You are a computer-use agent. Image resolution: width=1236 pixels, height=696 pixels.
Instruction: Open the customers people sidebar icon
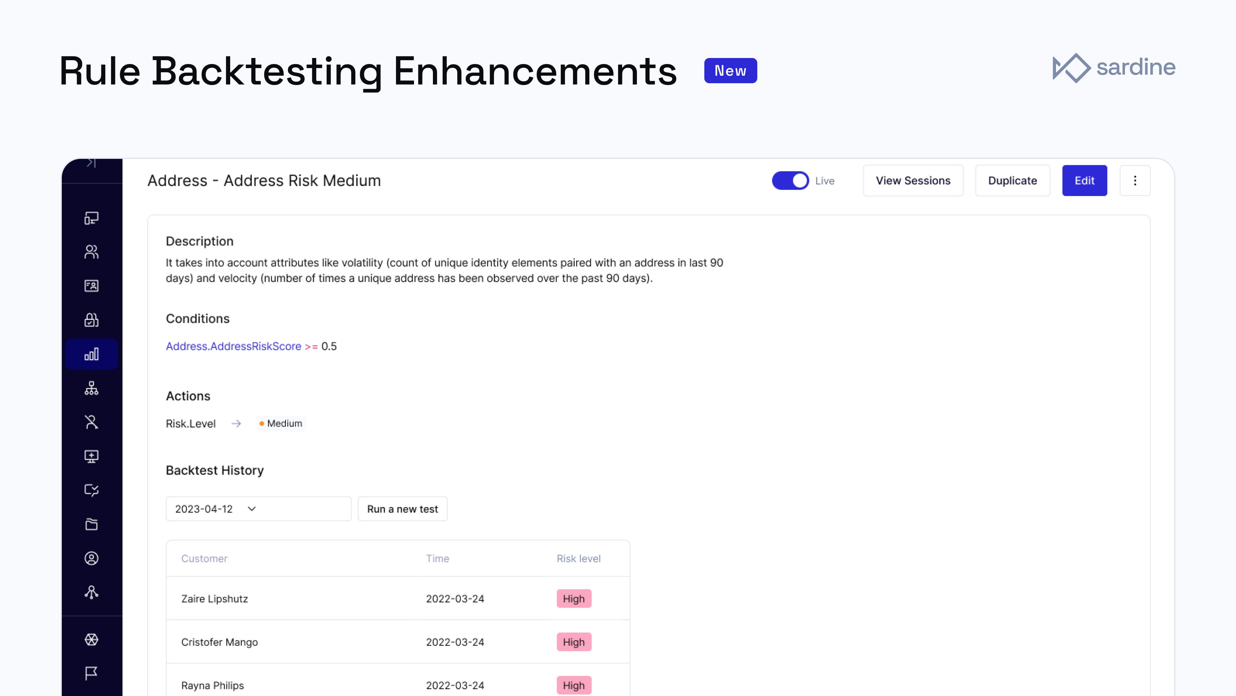[91, 252]
